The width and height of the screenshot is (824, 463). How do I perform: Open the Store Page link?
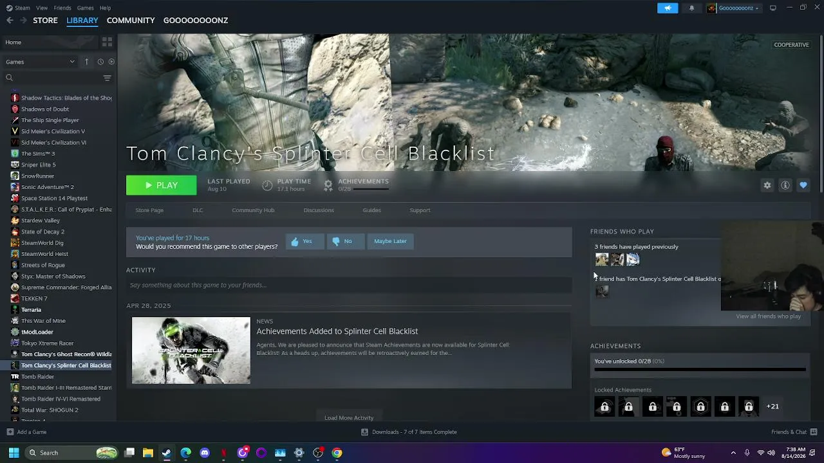pyautogui.click(x=149, y=210)
